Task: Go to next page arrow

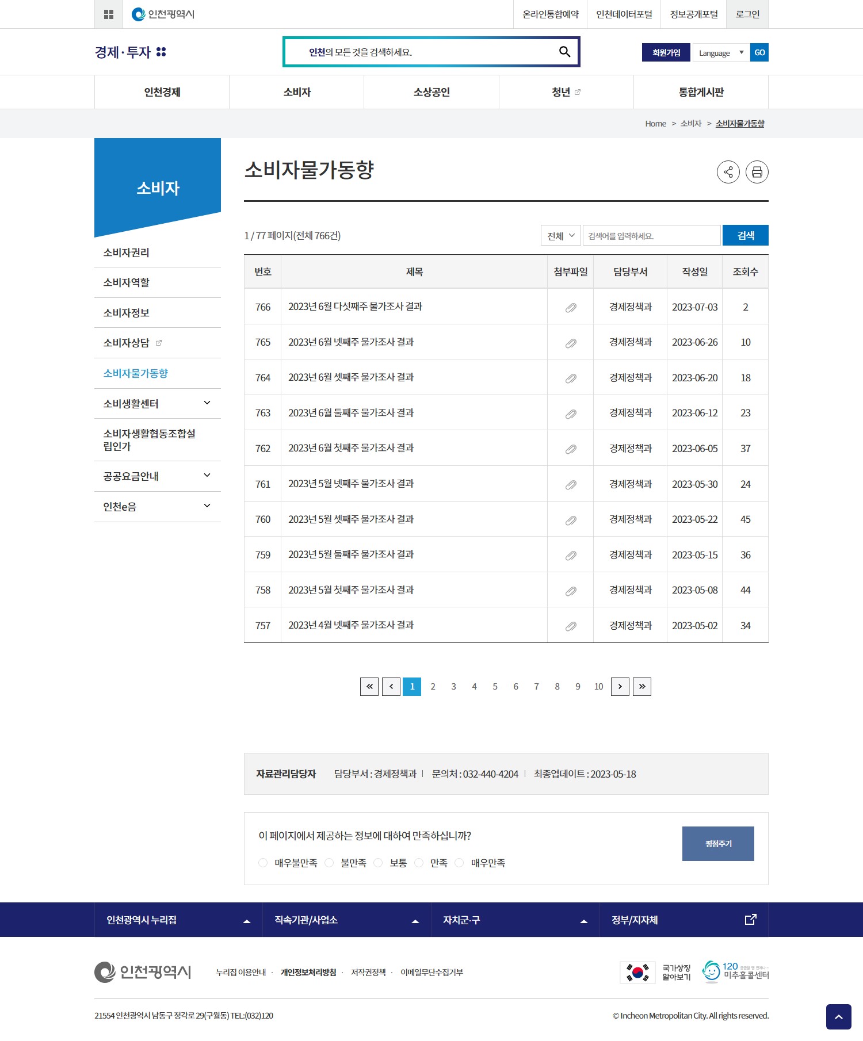Action: [620, 687]
